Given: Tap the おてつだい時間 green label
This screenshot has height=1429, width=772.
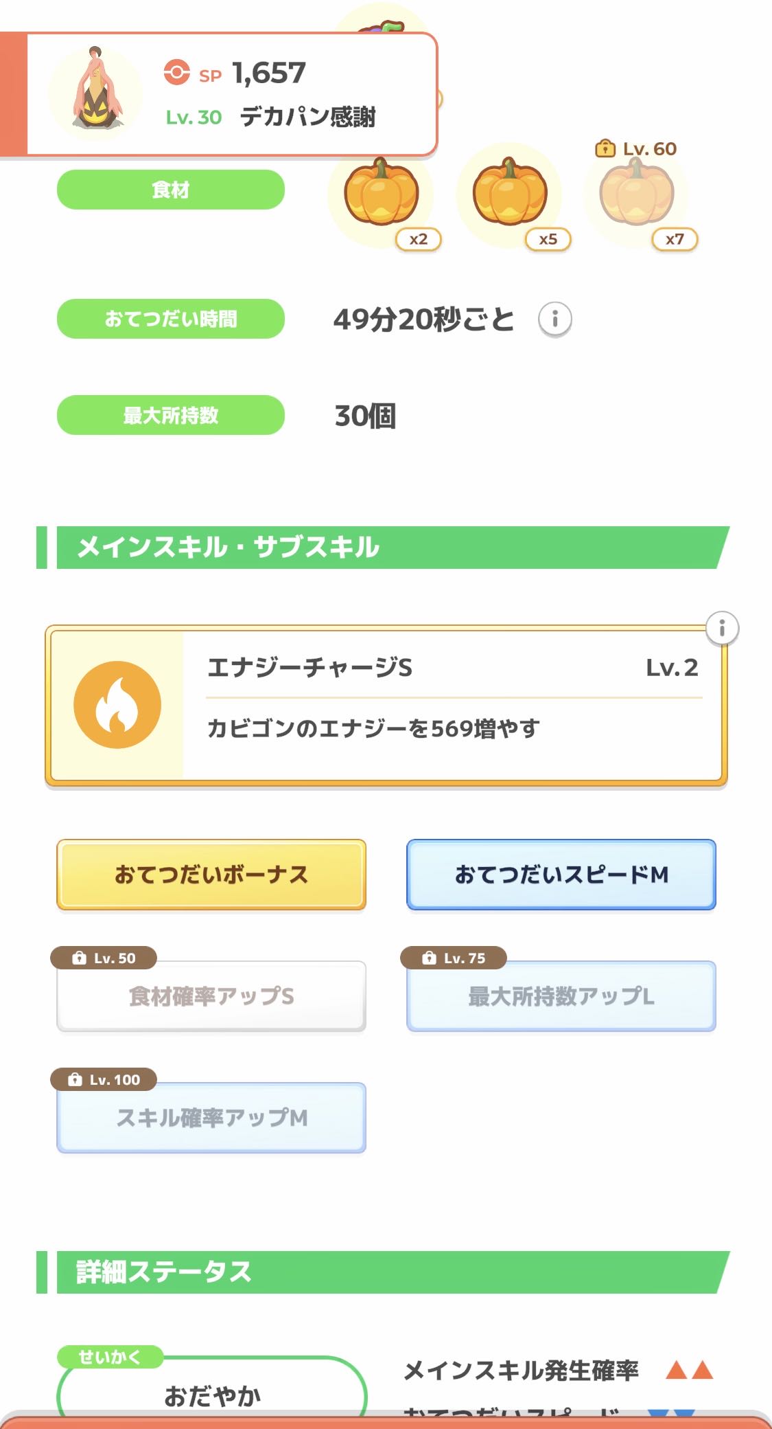Looking at the screenshot, I should (171, 319).
